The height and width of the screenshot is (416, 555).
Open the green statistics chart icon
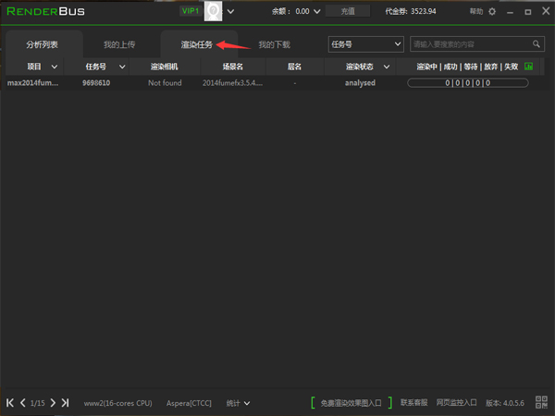tap(528, 67)
